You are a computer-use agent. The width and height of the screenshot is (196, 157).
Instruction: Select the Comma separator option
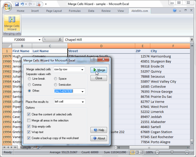click(29, 85)
